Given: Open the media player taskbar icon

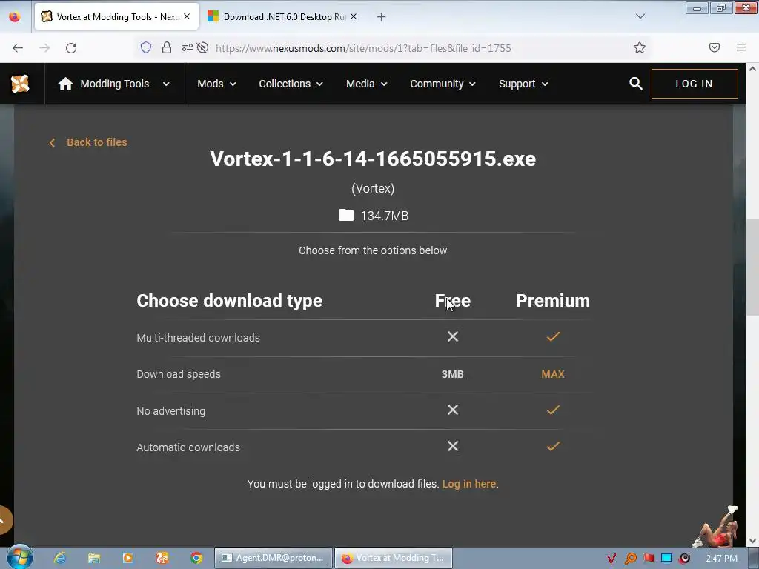Looking at the screenshot, I should [127, 558].
